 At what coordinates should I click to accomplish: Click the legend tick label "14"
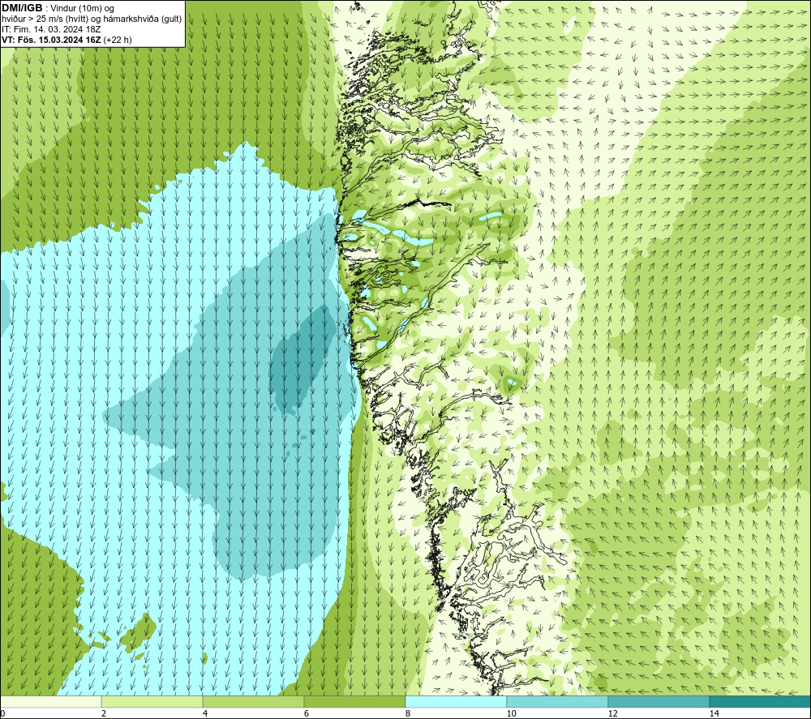click(714, 714)
